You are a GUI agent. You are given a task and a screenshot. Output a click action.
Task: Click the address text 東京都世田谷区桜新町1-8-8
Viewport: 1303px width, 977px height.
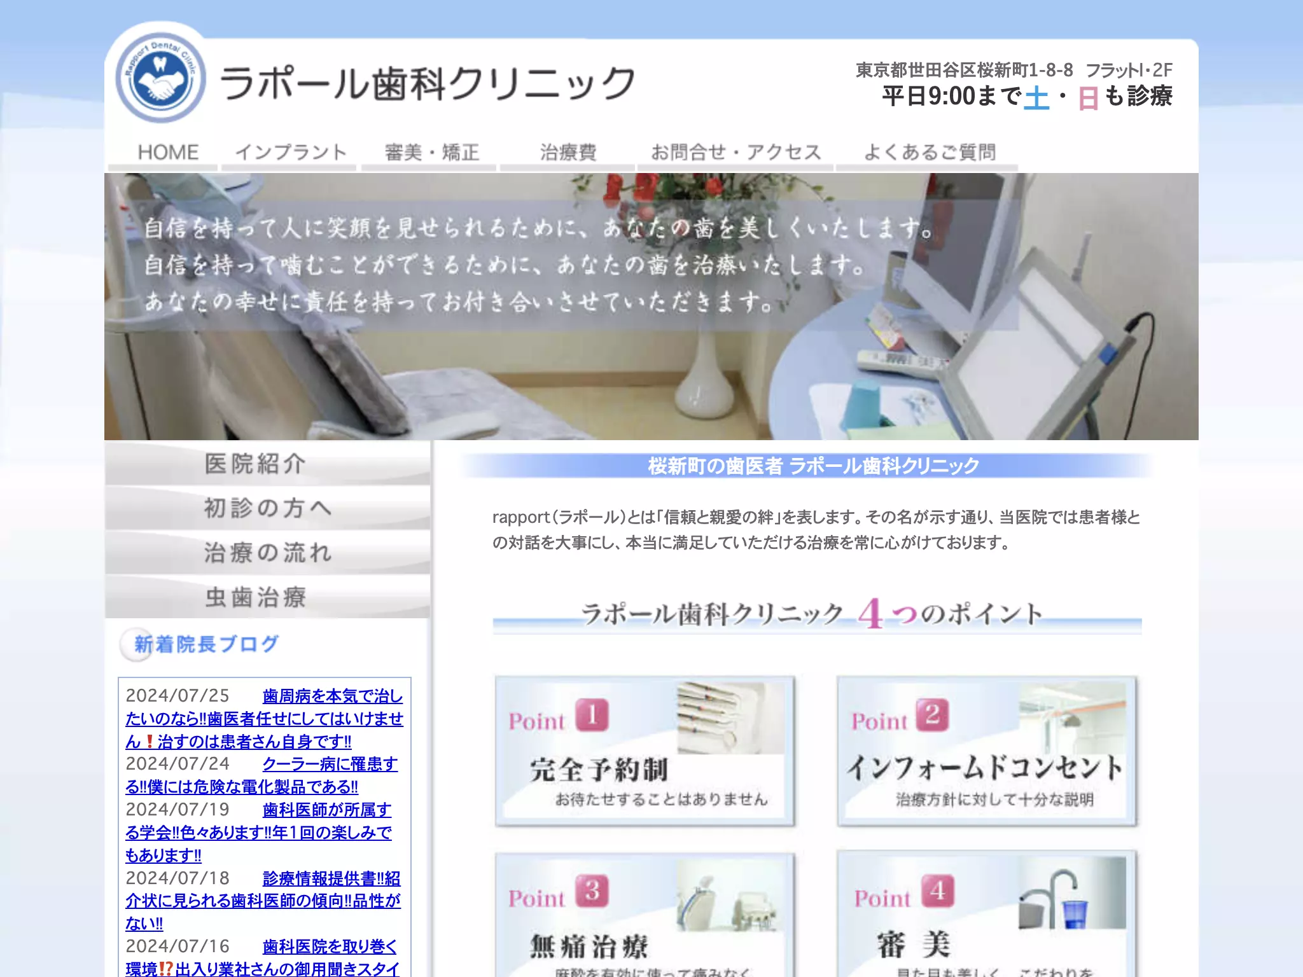pos(964,70)
